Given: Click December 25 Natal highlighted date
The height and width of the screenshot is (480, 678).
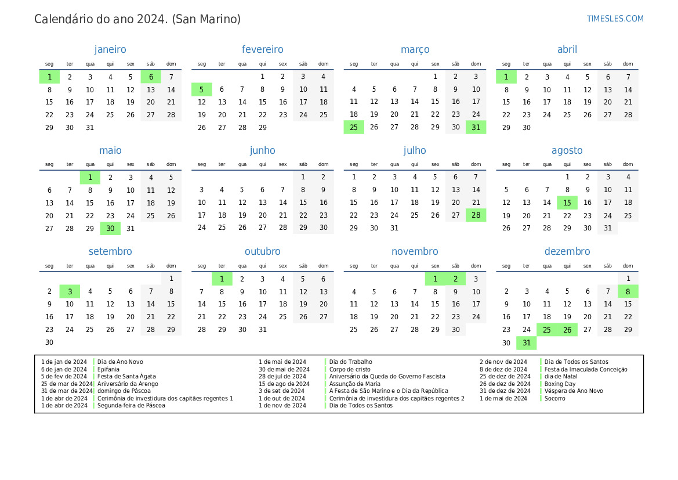Looking at the screenshot, I should (x=547, y=329).
